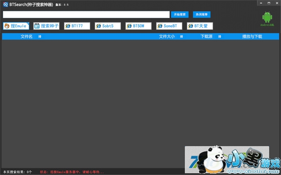Click the 播放与下载 column header
Image resolution: width=281 pixels, height=175 pixels.
click(x=252, y=36)
